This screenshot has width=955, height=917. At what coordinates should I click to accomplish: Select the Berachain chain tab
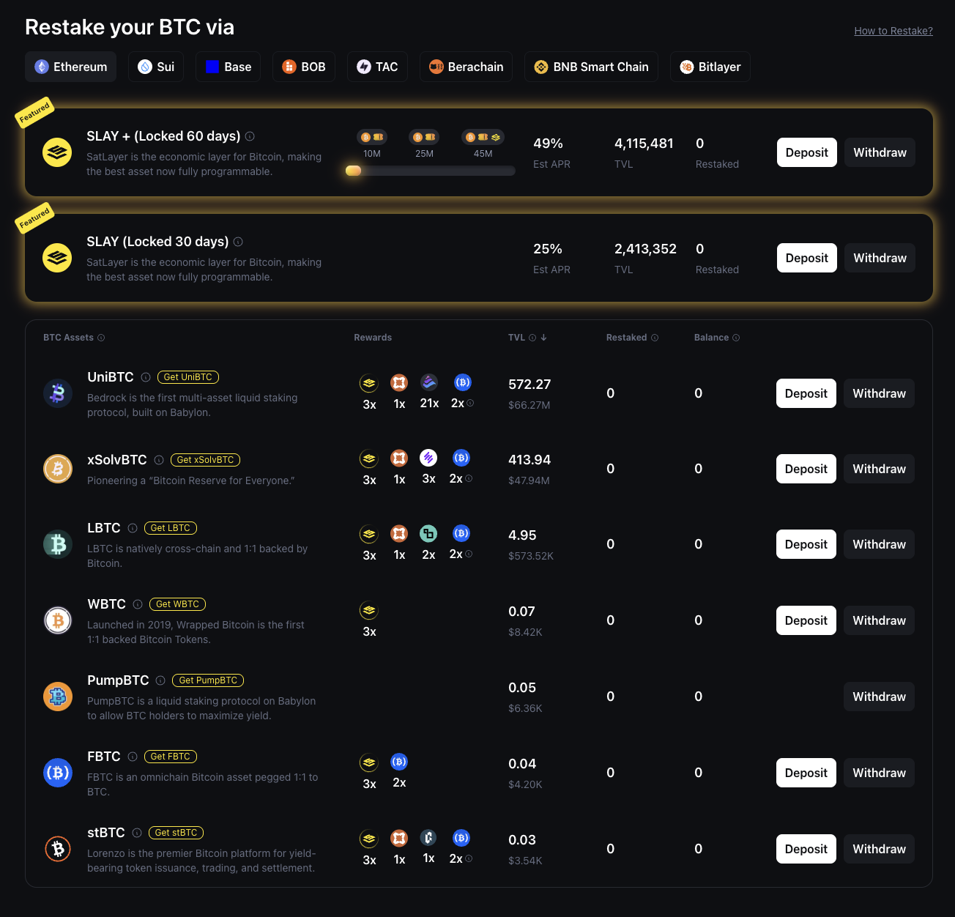click(x=466, y=67)
